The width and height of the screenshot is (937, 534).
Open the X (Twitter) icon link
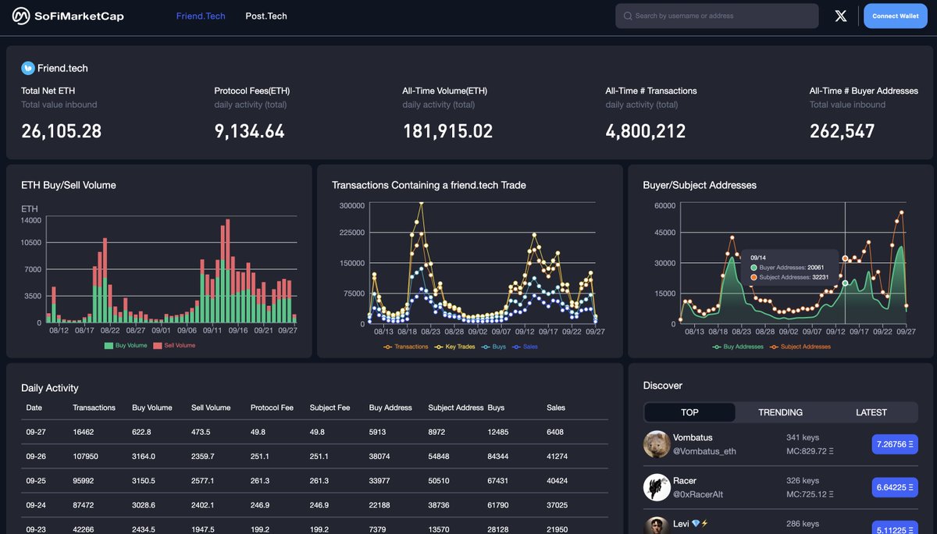coord(841,16)
